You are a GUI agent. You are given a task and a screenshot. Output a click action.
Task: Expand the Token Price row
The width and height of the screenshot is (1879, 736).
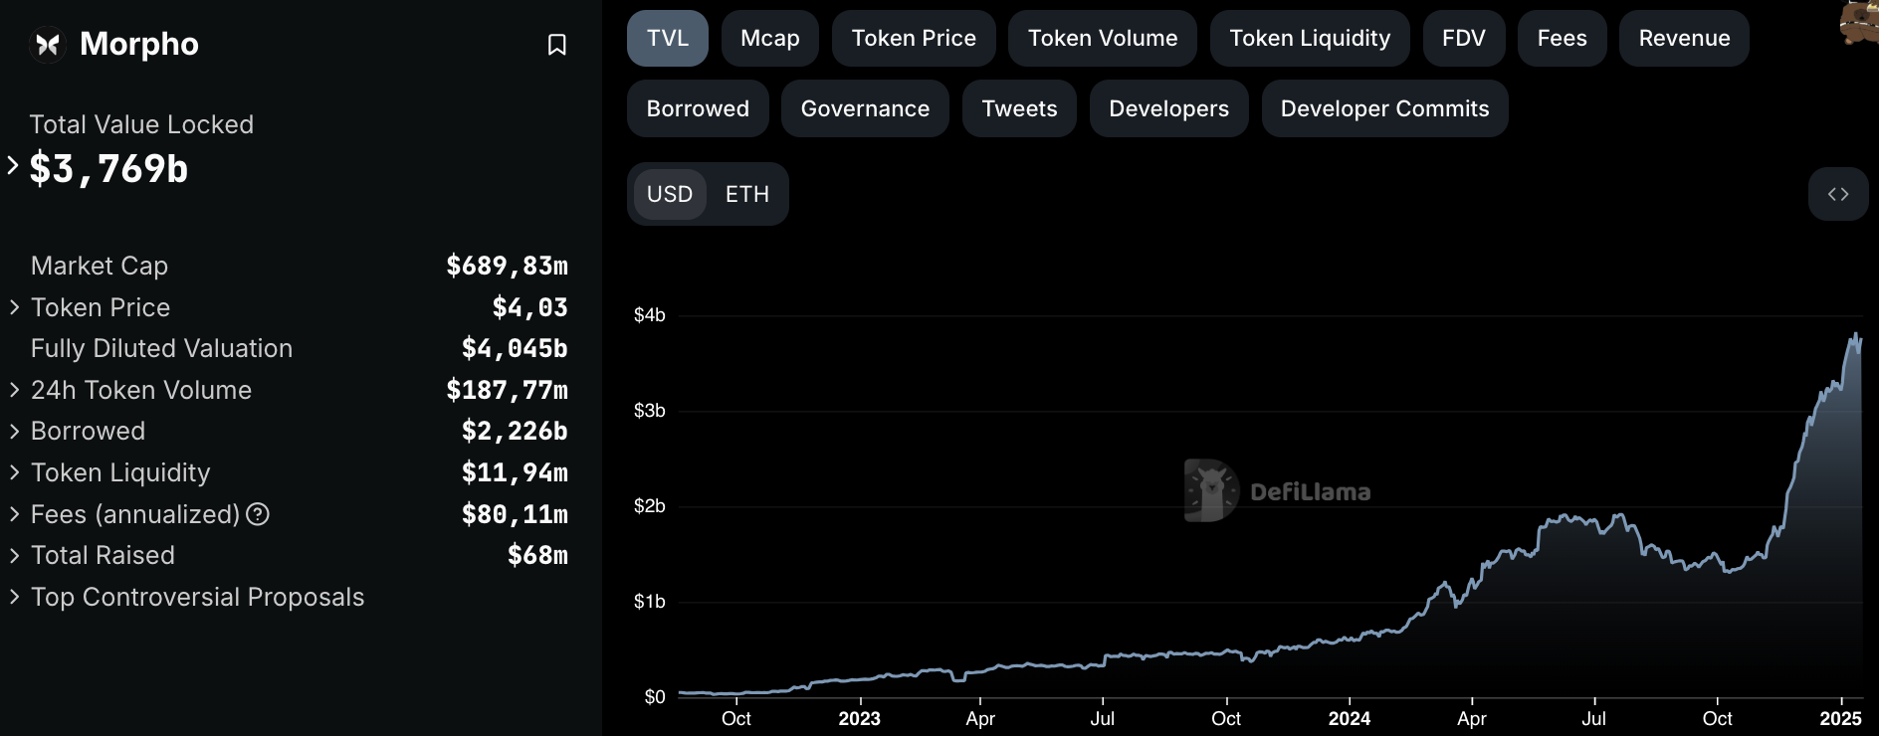click(15, 307)
